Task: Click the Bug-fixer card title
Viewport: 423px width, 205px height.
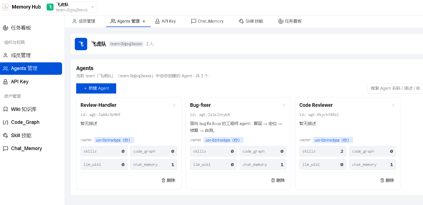Action: [x=201, y=105]
